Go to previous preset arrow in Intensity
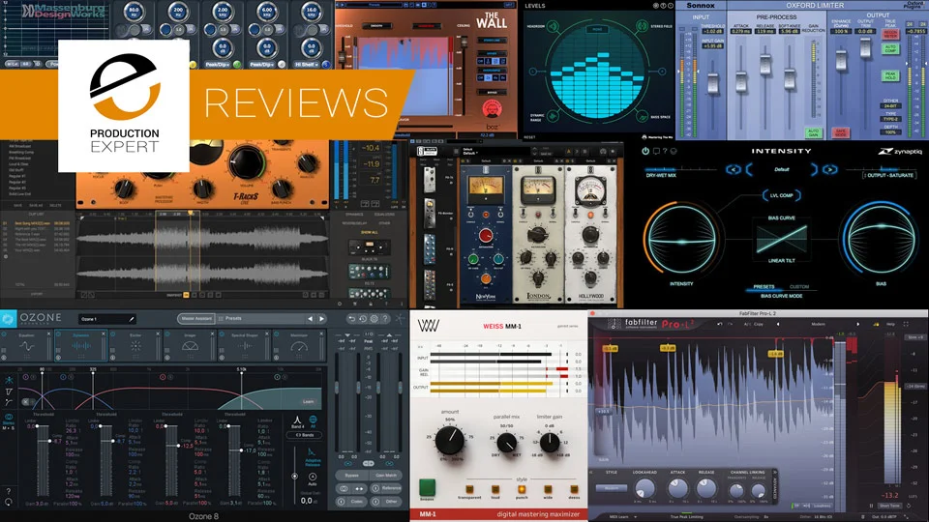This screenshot has height=522, width=929. pos(734,169)
